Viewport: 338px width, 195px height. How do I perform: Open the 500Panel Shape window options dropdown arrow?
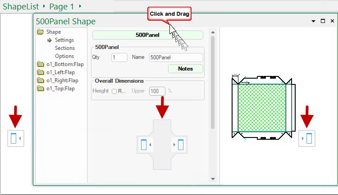(313, 21)
